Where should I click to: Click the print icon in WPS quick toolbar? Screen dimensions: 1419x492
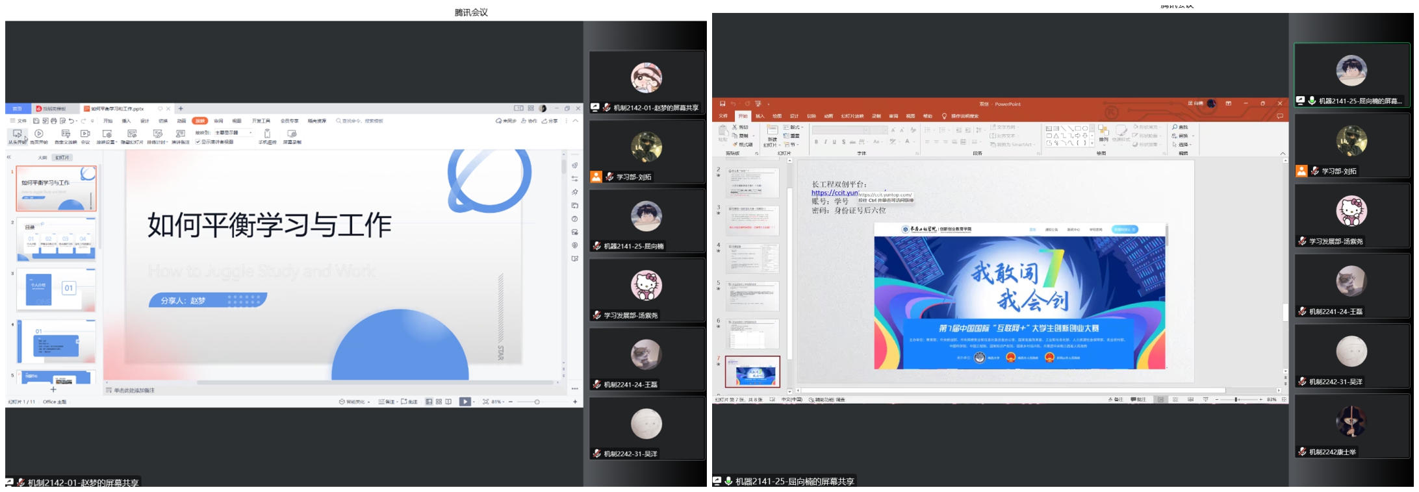(54, 121)
